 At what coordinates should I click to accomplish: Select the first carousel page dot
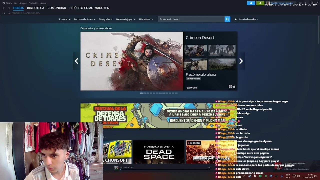coord(141,93)
